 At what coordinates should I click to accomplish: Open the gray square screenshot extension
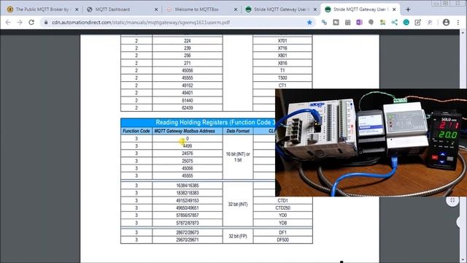coord(336,23)
